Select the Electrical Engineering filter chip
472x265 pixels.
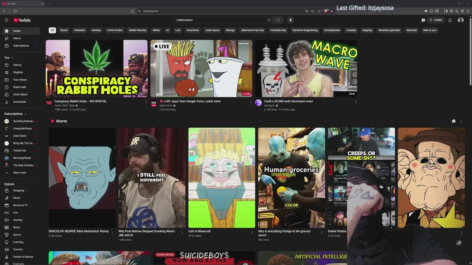[305, 30]
